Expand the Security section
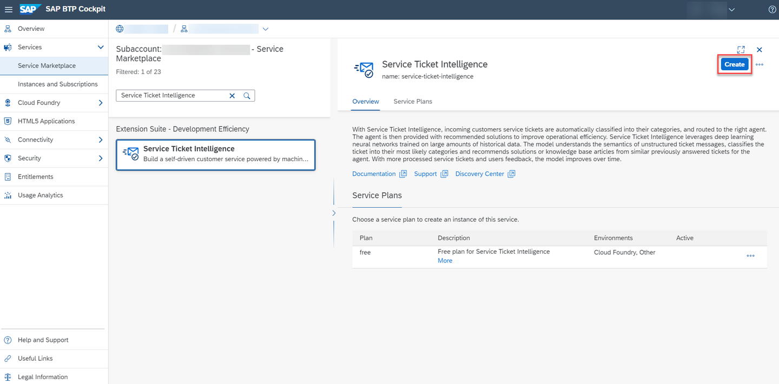 tap(101, 158)
